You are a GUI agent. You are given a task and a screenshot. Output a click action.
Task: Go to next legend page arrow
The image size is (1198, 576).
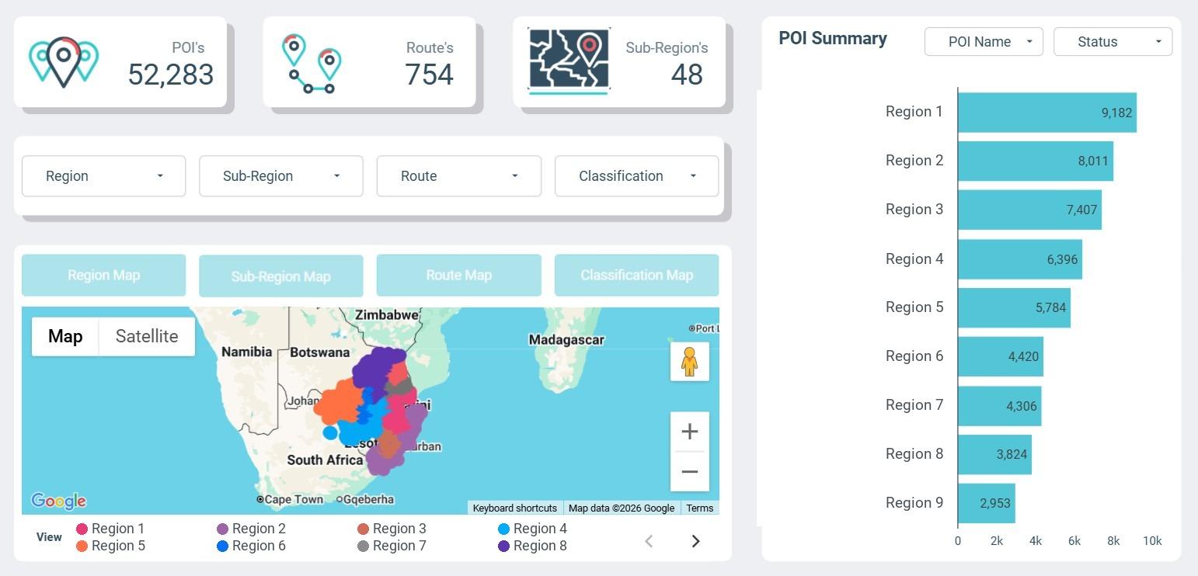click(x=695, y=541)
